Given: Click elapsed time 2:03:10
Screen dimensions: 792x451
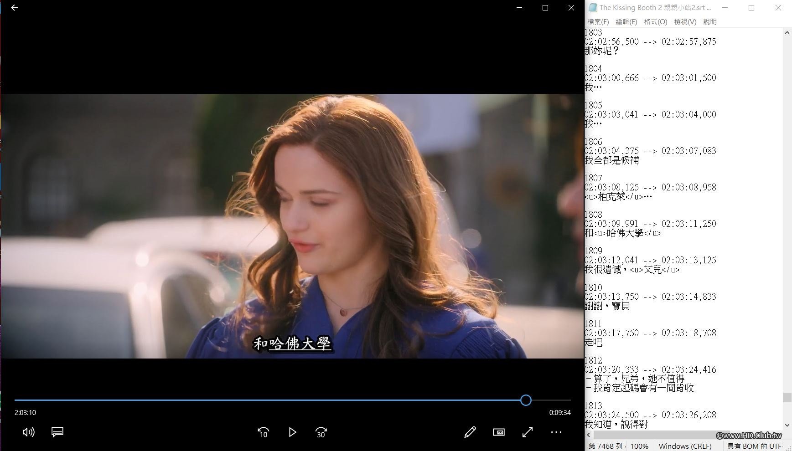Looking at the screenshot, I should [x=25, y=413].
